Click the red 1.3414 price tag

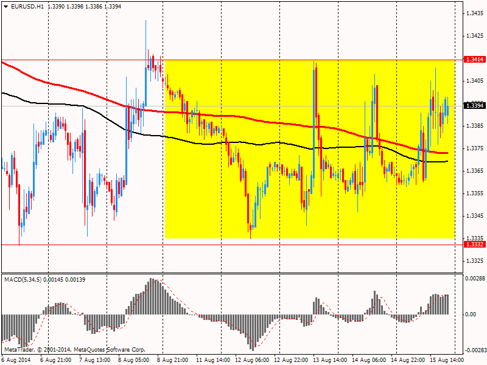[x=474, y=60]
